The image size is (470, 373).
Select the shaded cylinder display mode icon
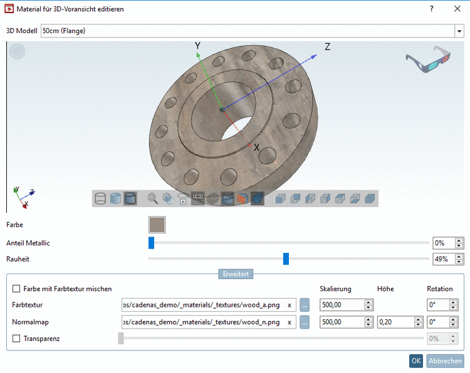115,199
